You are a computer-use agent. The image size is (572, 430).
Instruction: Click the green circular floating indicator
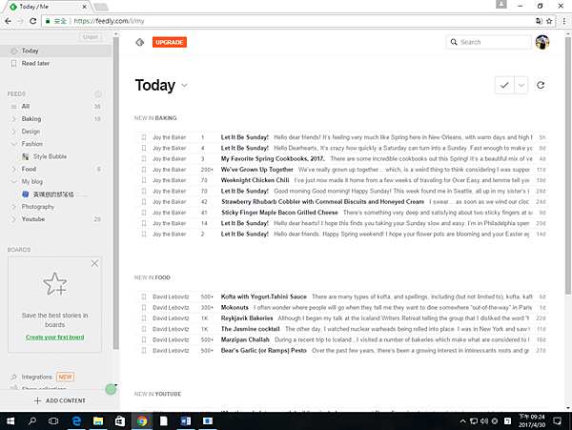[111, 390]
